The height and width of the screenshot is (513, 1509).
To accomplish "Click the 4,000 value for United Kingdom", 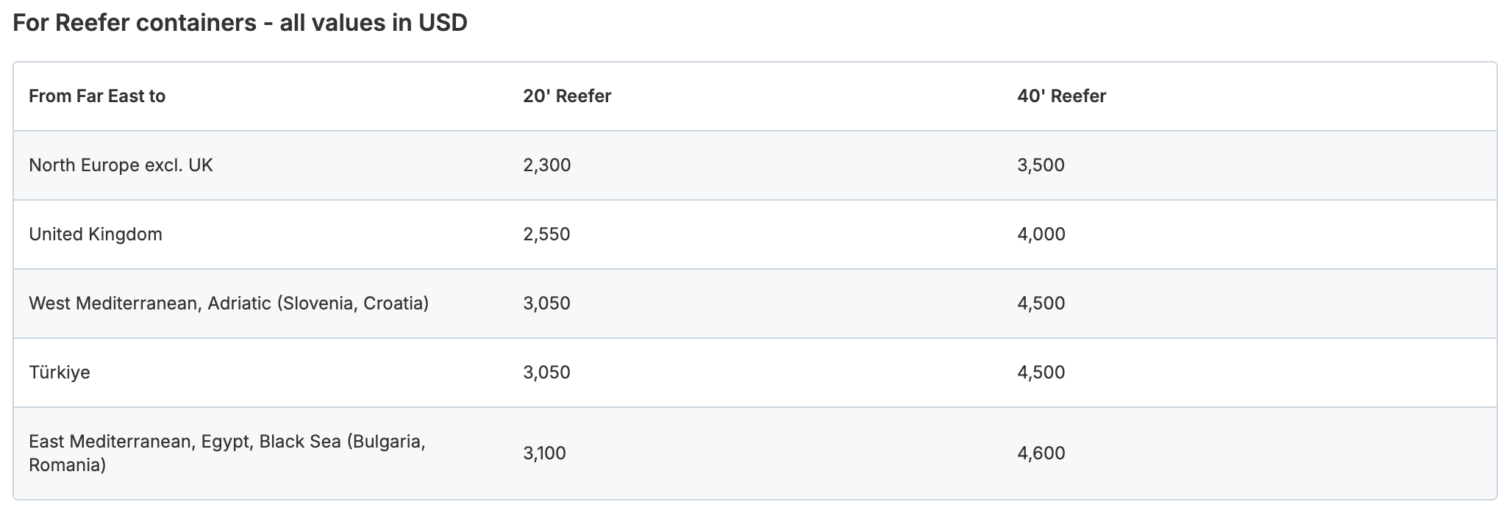I will click(x=1041, y=234).
